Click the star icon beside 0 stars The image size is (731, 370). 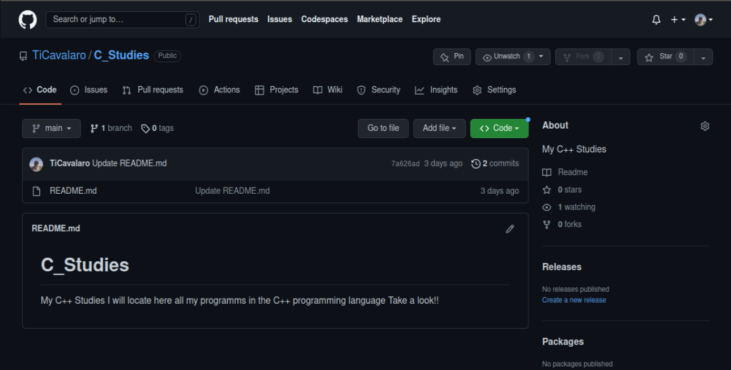coord(547,190)
